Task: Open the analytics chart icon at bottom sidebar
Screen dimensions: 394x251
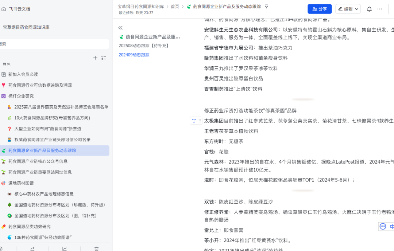Action: [65, 248]
